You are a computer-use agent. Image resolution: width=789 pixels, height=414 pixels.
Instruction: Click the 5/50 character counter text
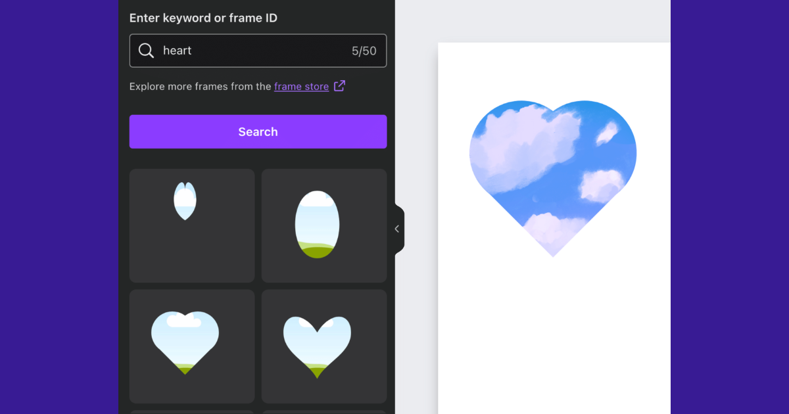[x=364, y=51]
